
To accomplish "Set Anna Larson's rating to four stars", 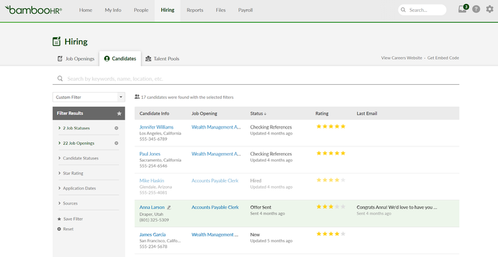I will [x=337, y=207].
